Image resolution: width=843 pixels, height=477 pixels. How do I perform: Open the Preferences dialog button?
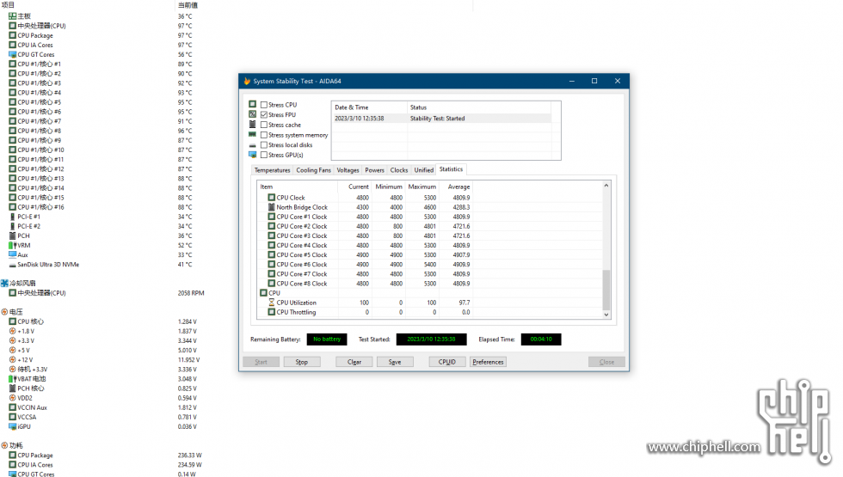488,362
